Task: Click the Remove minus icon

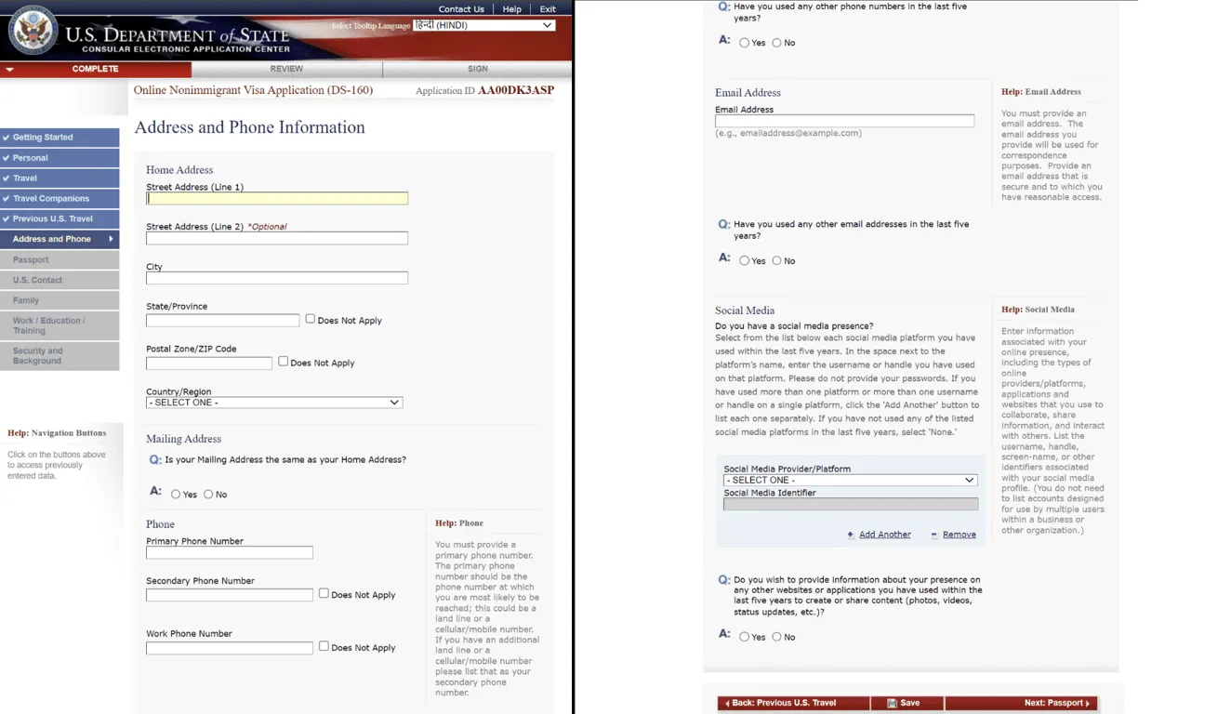Action: pyautogui.click(x=933, y=535)
